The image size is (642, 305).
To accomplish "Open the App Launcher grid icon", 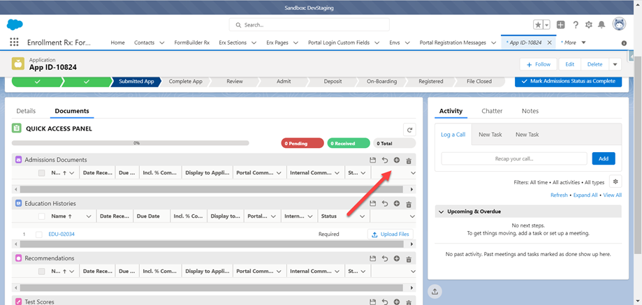I will click(x=14, y=43).
